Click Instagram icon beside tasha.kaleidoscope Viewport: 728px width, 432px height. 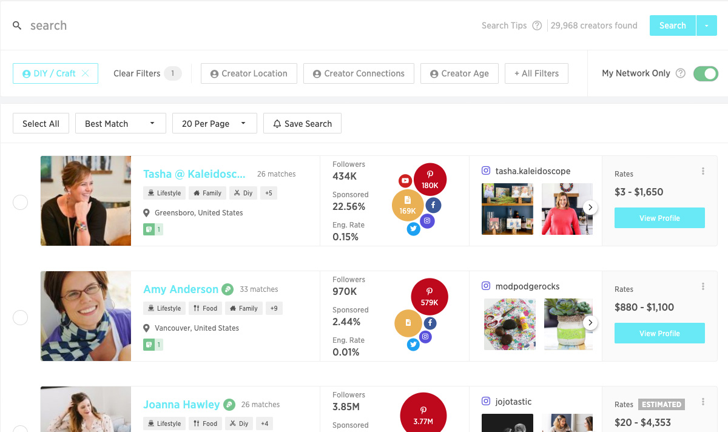coord(486,171)
